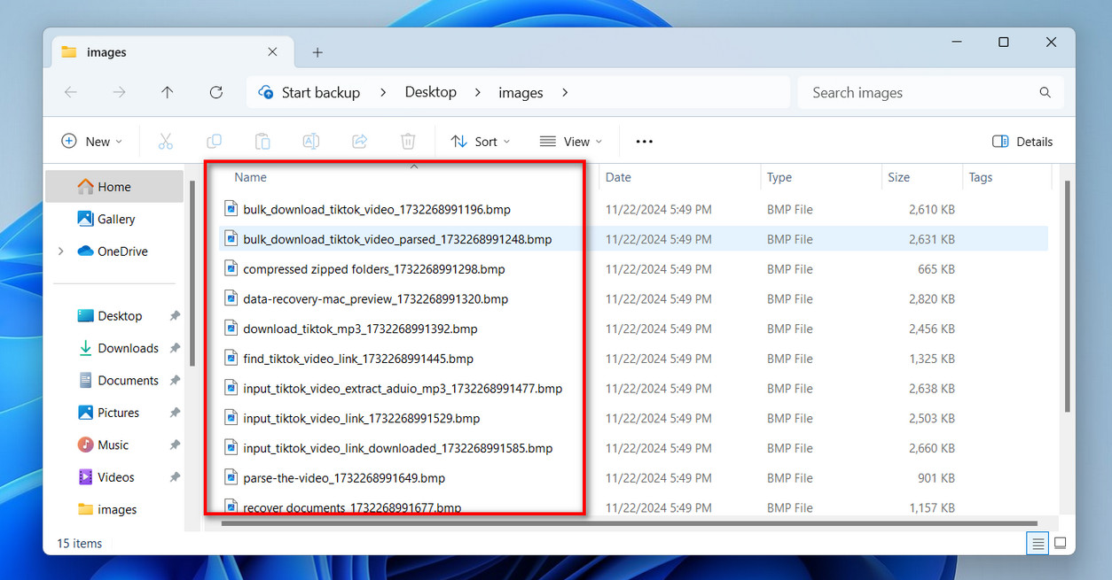This screenshot has height=580, width=1112.
Task: Click the search magnifier icon
Action: point(1045,92)
